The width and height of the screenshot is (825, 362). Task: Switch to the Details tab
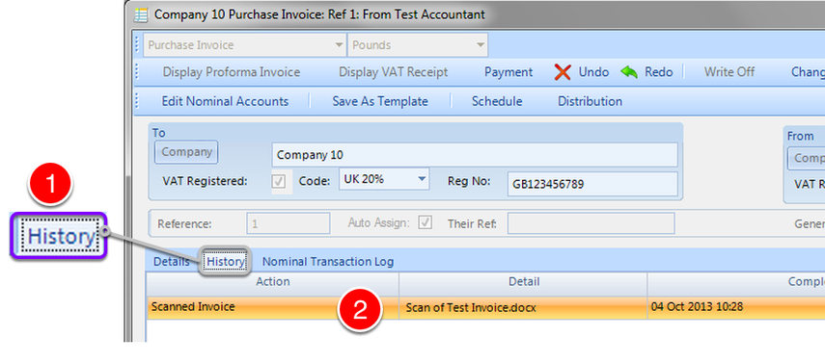click(x=171, y=261)
